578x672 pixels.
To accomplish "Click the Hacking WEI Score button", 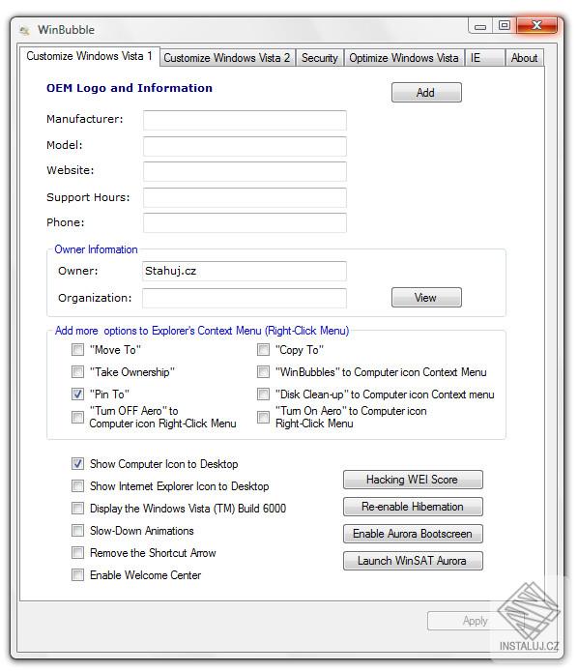I will coord(413,480).
